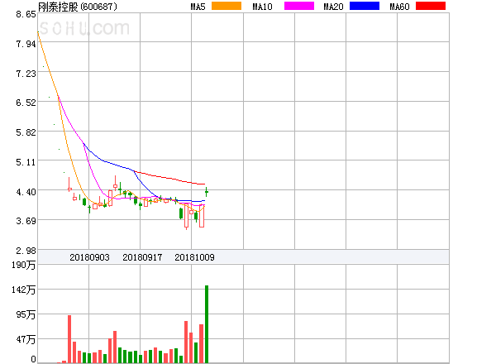Click the date label 20180903
Viewport: 496px width, 364px height.
tap(89, 257)
